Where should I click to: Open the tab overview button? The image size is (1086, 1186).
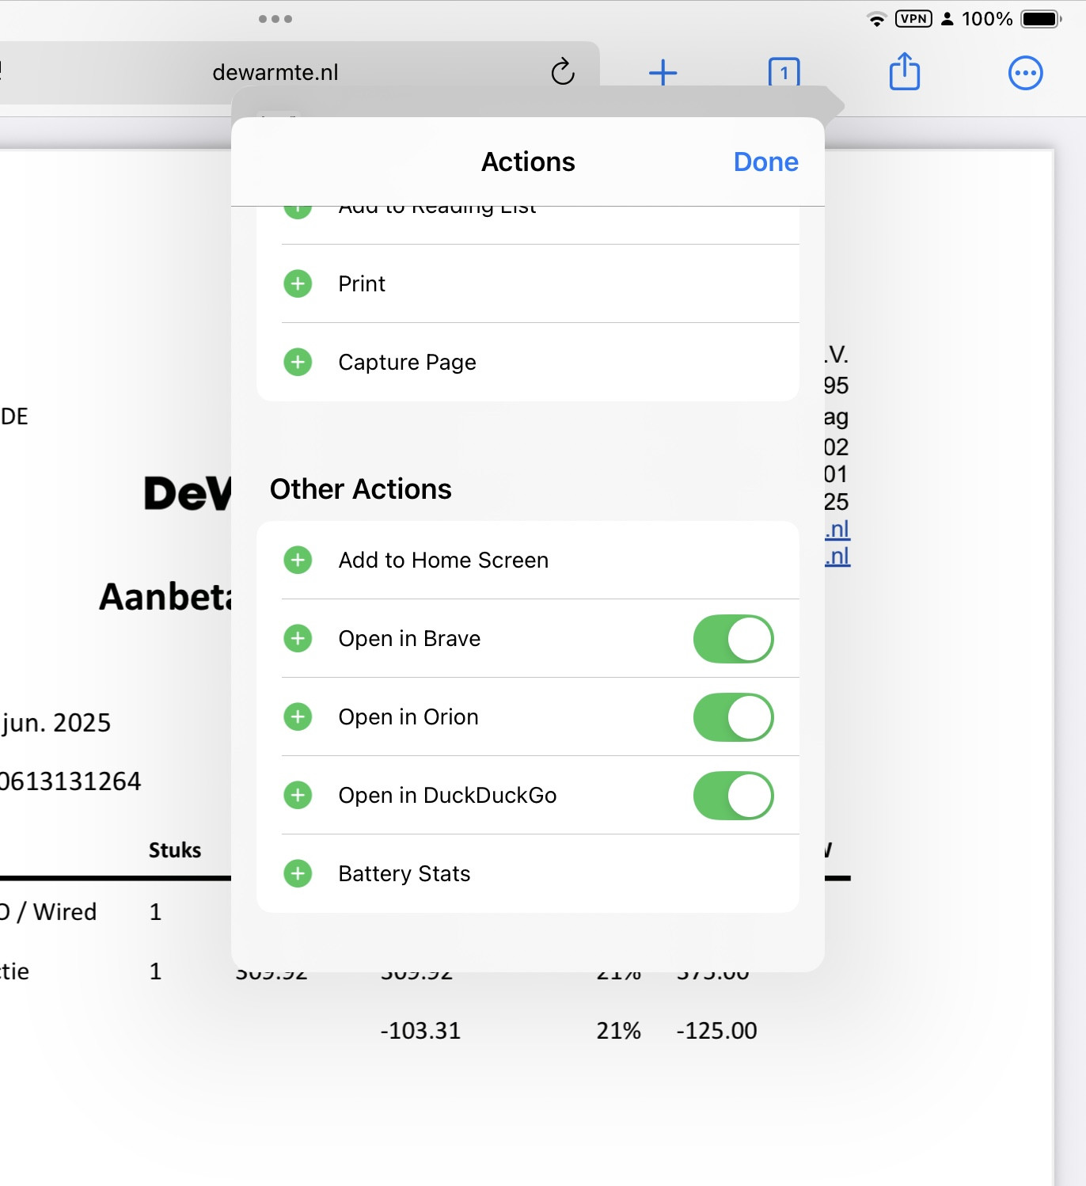click(x=784, y=73)
